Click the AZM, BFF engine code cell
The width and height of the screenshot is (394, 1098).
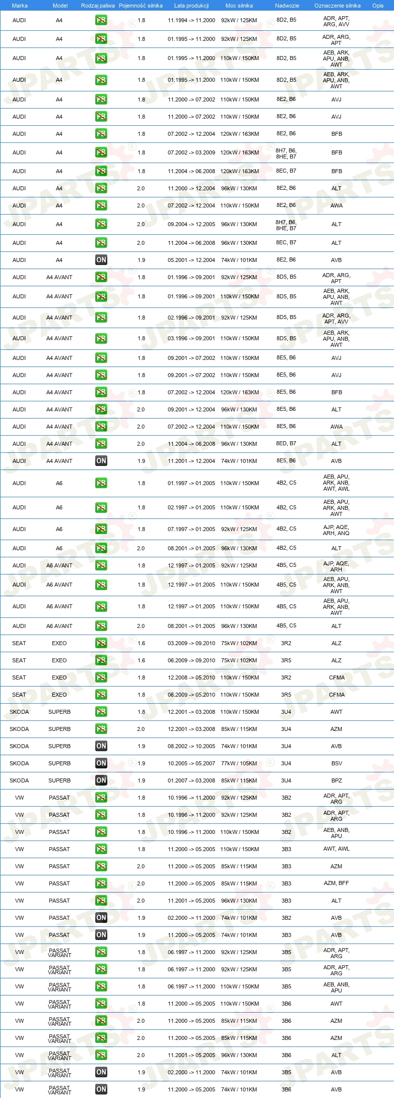point(337,883)
